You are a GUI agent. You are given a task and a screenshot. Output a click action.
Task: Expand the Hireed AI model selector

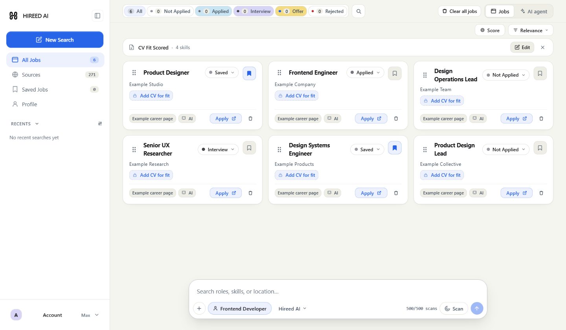coord(292,309)
